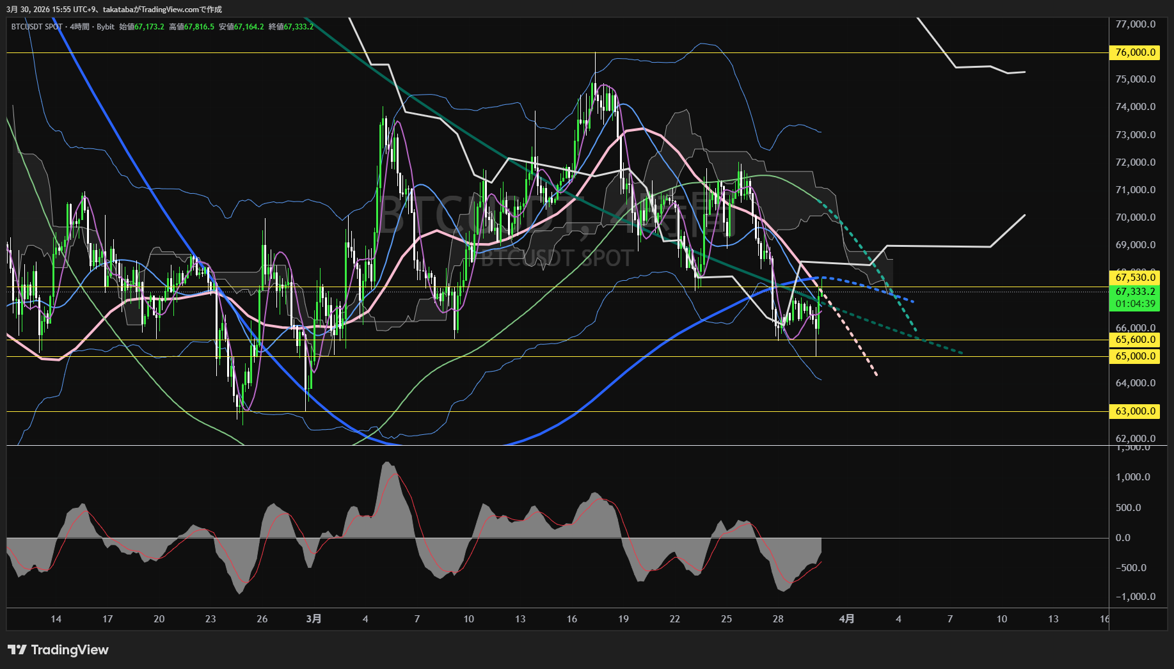The width and height of the screenshot is (1174, 669).
Task: Click the 74,000.0 price scale label
Action: tap(1135, 107)
